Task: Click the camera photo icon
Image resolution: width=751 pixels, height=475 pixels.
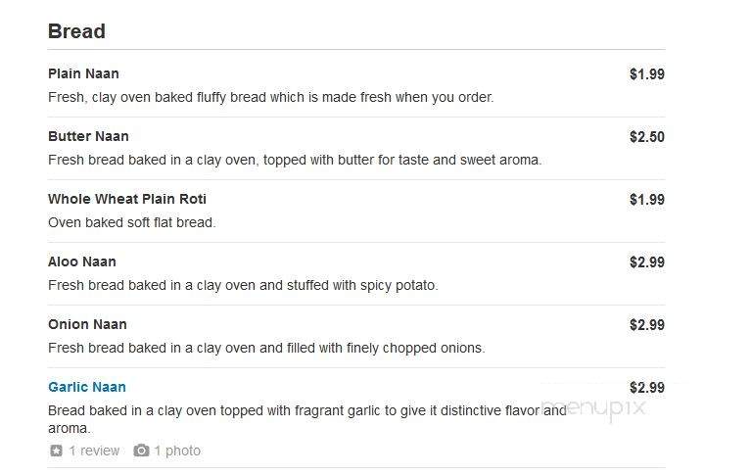Action: point(141,451)
